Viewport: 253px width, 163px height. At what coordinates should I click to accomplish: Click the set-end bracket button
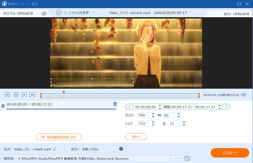(226, 107)
